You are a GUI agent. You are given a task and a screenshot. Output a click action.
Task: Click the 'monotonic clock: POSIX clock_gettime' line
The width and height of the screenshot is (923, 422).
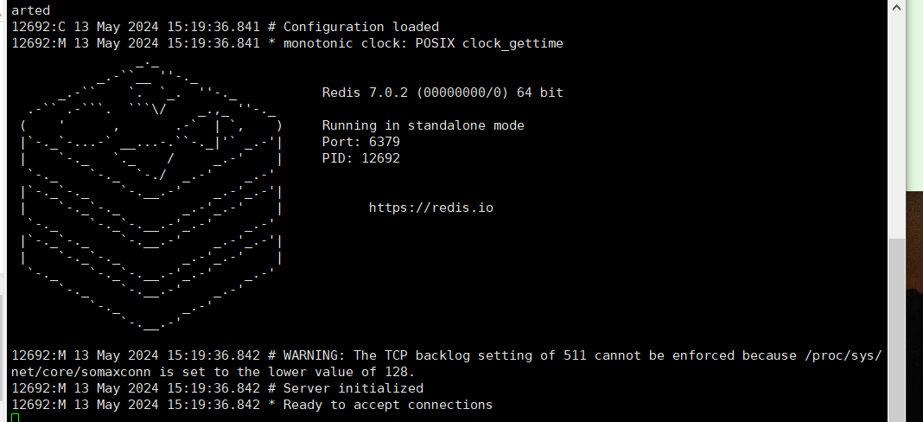tap(287, 43)
